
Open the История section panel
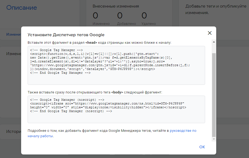coord(12,132)
